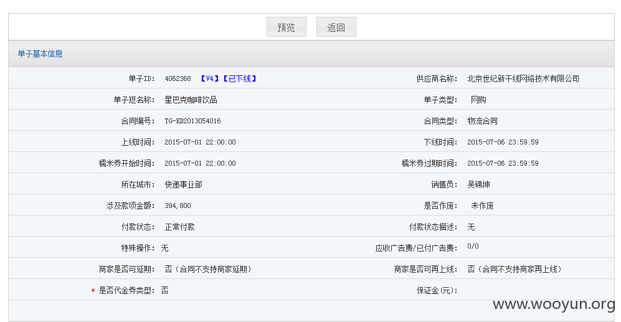Click the 是否代金券类型: label
The width and height of the screenshot is (621, 322).
(x=126, y=291)
